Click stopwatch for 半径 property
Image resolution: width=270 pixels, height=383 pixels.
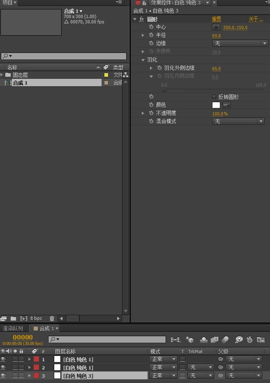(151, 35)
